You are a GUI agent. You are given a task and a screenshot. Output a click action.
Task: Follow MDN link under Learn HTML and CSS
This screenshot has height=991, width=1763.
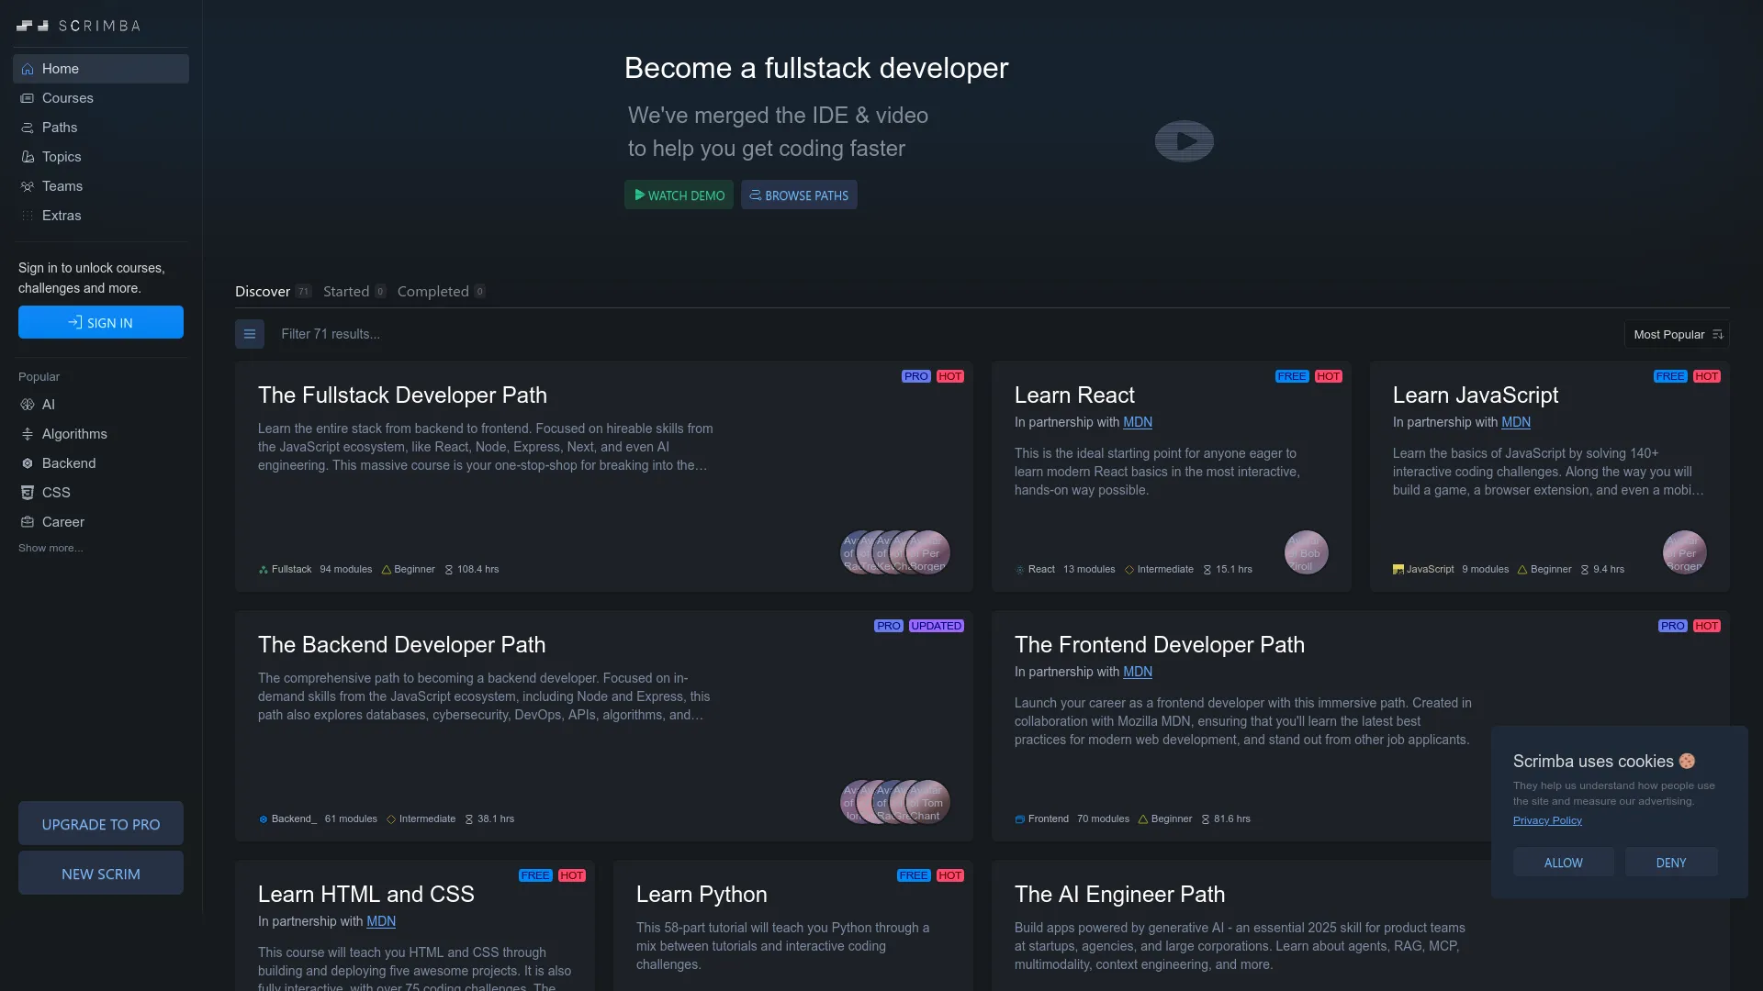381,921
